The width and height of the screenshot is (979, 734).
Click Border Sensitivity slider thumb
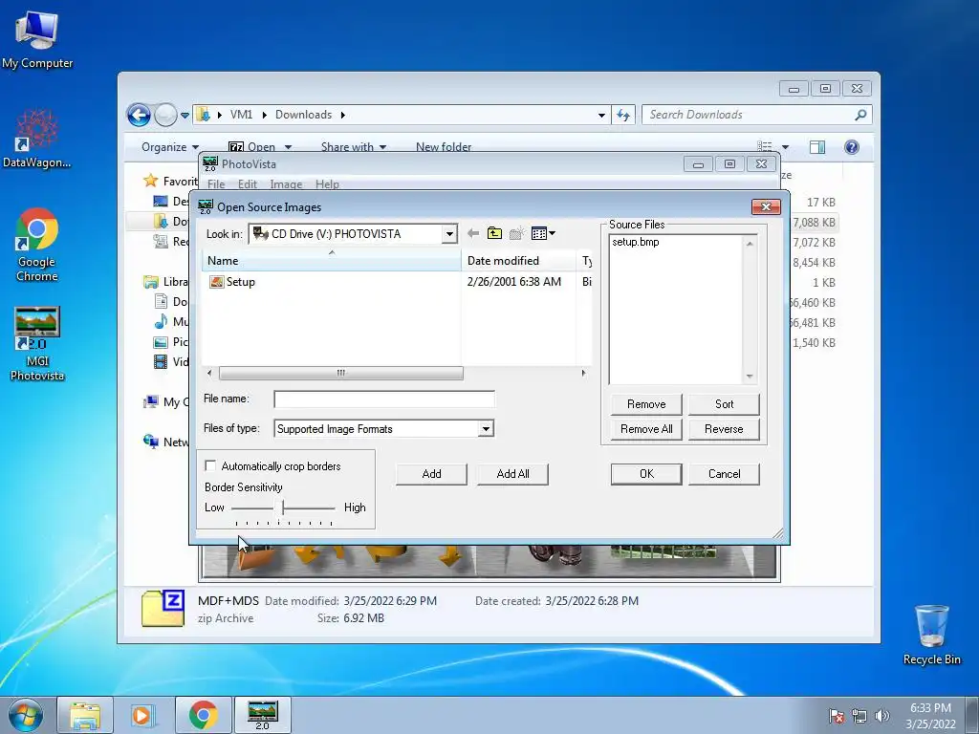(283, 507)
